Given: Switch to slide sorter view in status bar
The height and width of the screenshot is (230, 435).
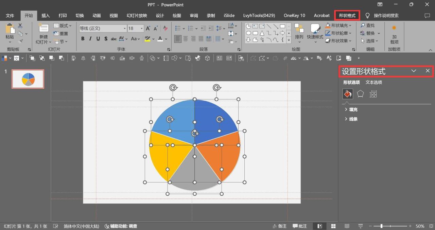Looking at the screenshot, I should (333, 226).
